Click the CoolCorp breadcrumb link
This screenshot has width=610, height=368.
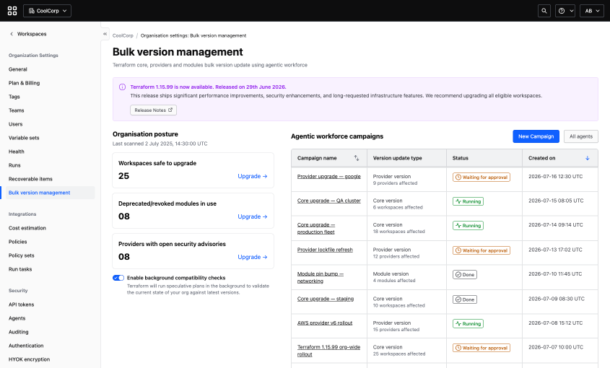(123, 35)
